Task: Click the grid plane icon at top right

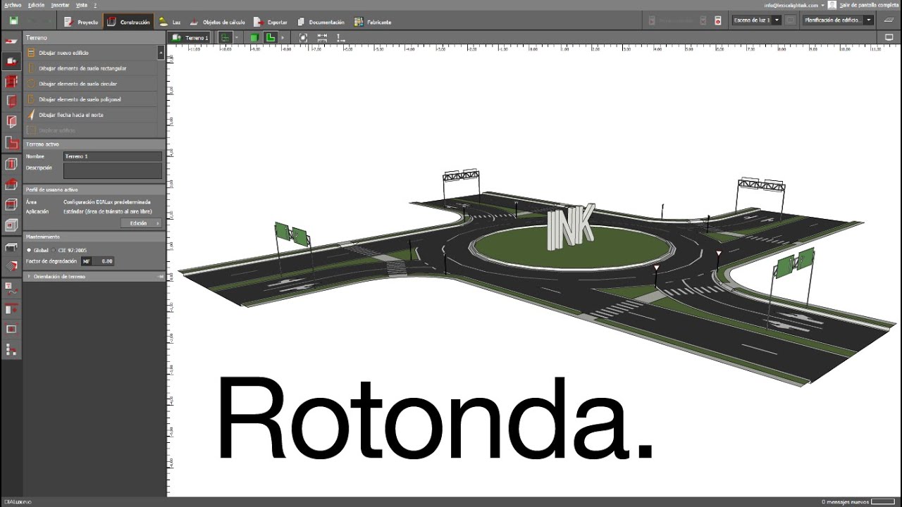Action: coord(889,20)
